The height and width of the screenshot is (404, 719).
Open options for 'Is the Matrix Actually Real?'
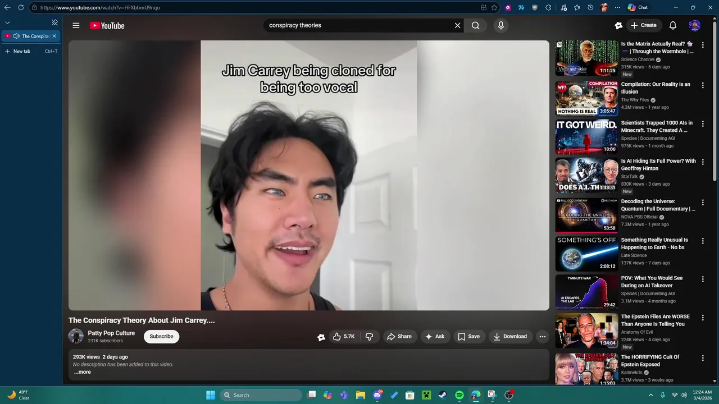pos(703,45)
